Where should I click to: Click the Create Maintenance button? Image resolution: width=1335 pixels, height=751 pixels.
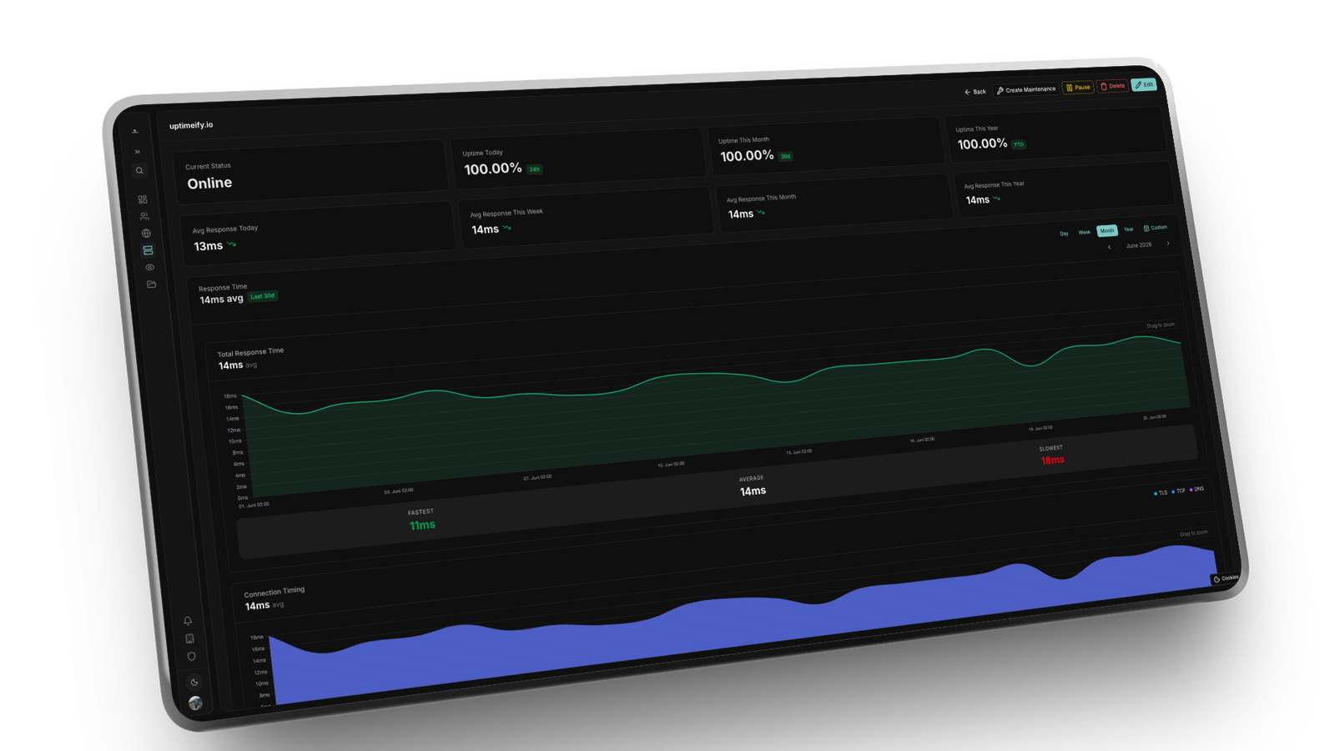click(1026, 89)
